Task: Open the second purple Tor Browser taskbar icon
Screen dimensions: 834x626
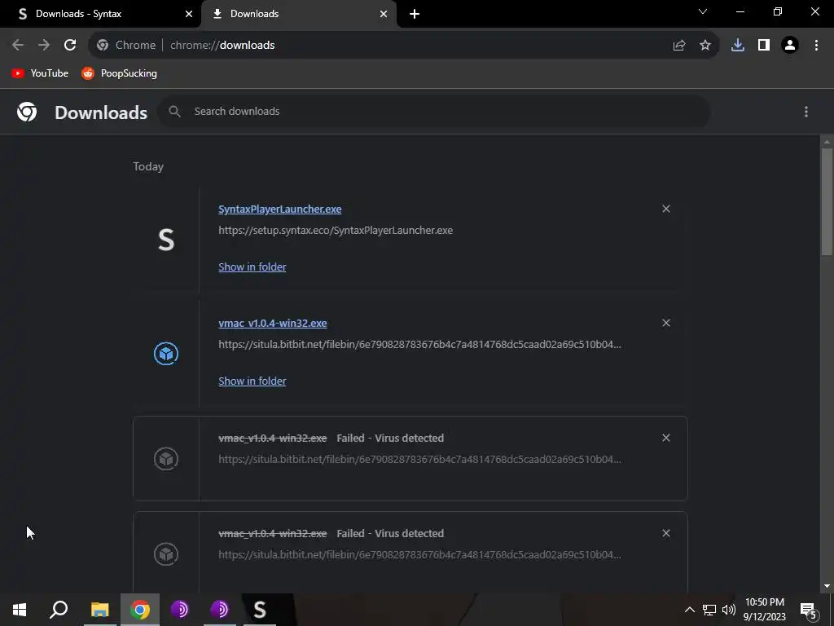Action: (x=220, y=610)
